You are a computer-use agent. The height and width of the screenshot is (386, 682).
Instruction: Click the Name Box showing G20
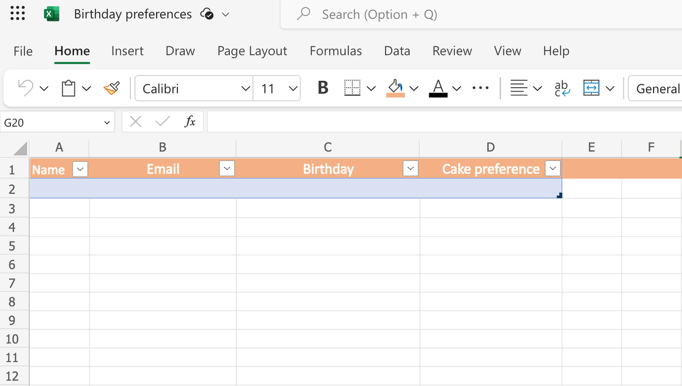coord(49,122)
